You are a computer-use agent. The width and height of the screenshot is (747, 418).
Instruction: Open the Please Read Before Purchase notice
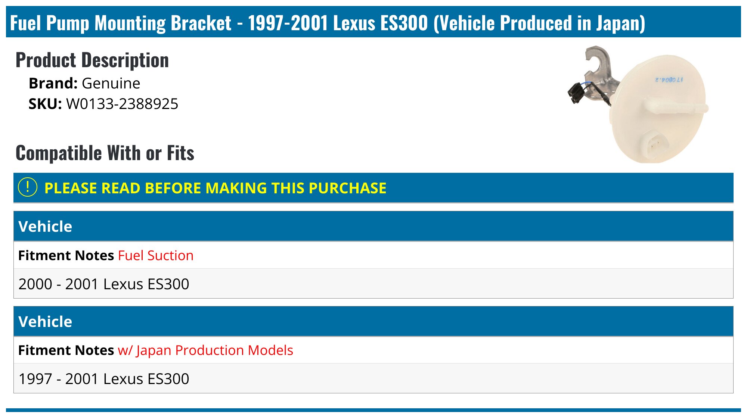click(x=215, y=188)
